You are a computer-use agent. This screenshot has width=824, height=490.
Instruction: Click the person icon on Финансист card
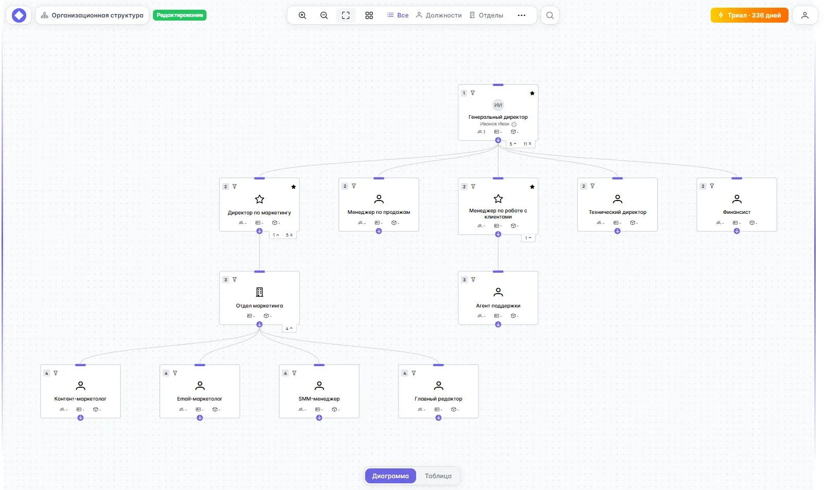tap(737, 199)
